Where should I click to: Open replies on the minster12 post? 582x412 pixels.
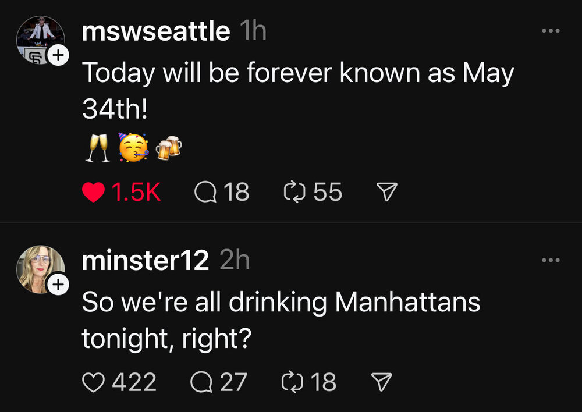point(201,382)
